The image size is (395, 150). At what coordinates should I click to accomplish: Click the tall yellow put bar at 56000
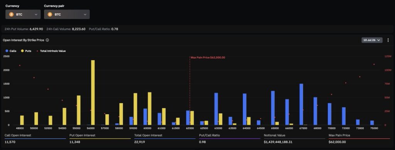[x=93, y=92]
